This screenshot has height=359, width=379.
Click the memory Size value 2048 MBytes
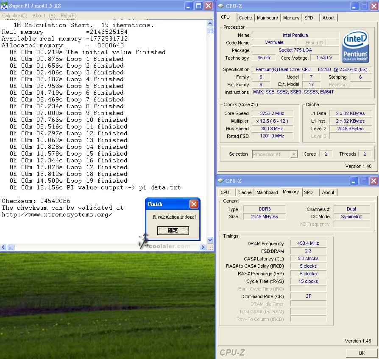click(x=265, y=216)
